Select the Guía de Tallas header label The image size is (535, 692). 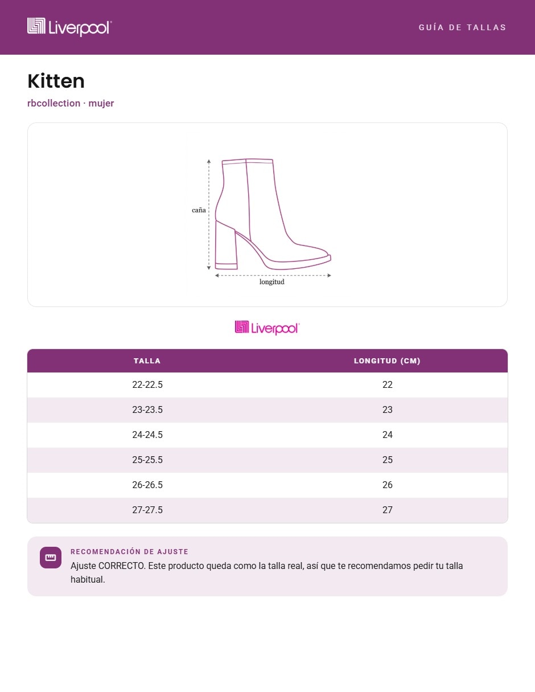[462, 27]
